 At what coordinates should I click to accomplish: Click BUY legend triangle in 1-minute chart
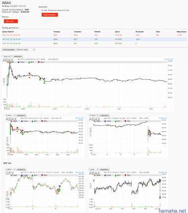click(29, 62)
